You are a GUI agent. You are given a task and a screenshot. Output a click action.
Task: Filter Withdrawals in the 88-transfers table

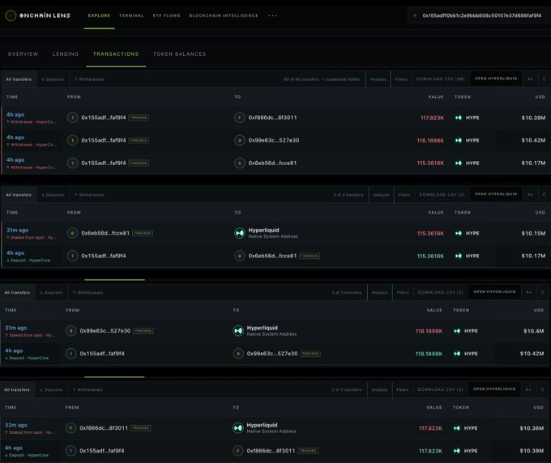[x=90, y=79]
